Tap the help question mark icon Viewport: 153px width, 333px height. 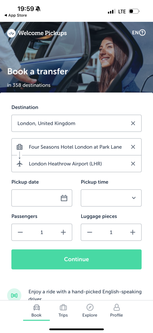(142, 33)
